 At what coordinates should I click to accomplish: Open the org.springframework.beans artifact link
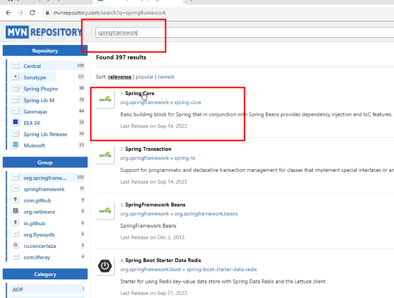click(x=206, y=214)
